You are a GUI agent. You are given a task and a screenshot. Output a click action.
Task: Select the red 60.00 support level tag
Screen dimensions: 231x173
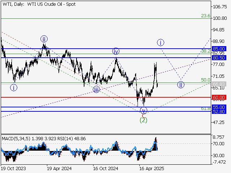pos(219,97)
